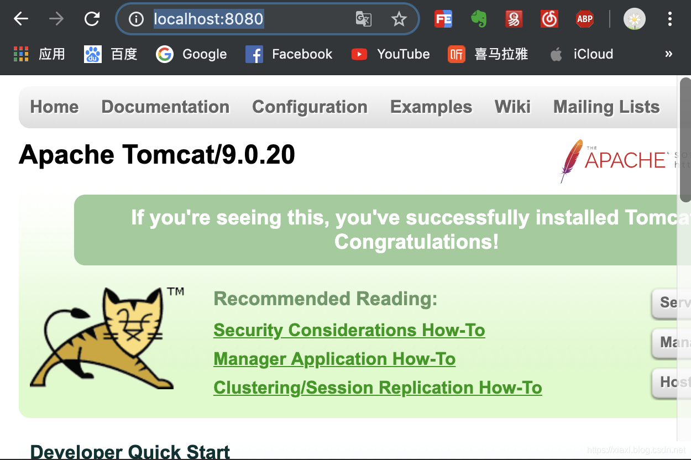The width and height of the screenshot is (691, 460).
Task: Go to the Home tab of Tomcat
Action: coord(54,107)
